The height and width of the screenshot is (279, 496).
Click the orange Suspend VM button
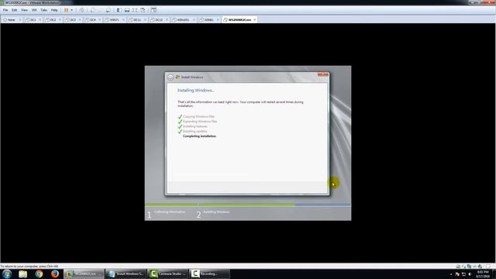tap(67, 10)
